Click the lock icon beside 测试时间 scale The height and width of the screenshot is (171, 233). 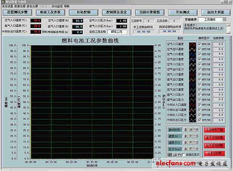(x=186, y=130)
